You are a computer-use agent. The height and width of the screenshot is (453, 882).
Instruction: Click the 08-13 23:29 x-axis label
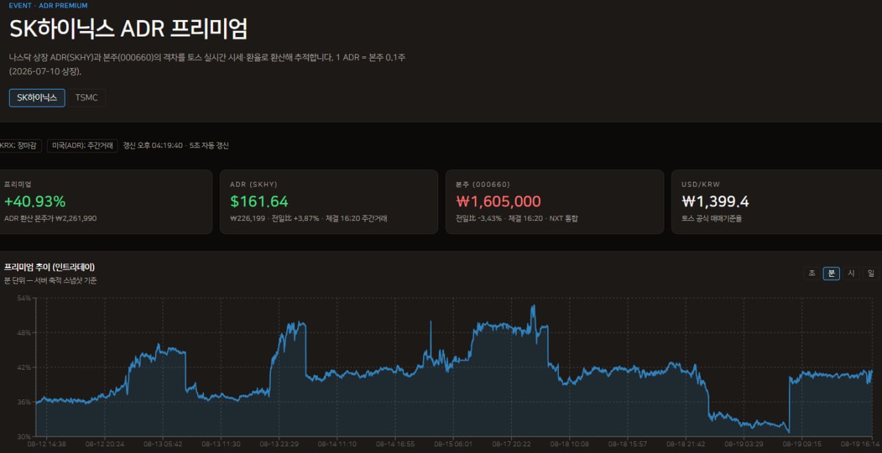point(279,444)
